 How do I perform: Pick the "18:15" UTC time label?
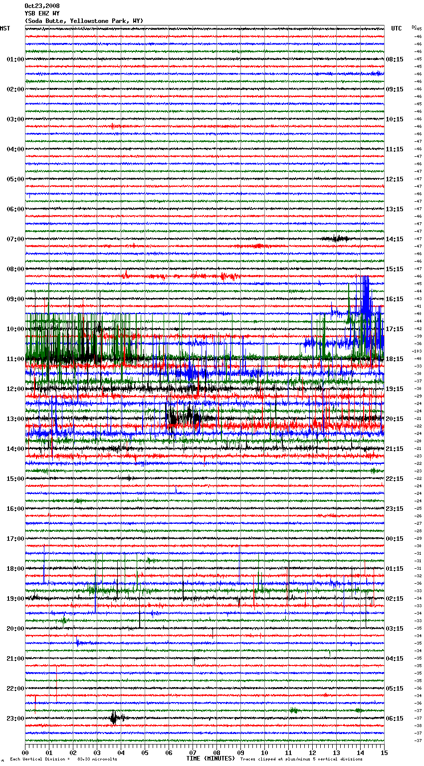tap(395, 359)
